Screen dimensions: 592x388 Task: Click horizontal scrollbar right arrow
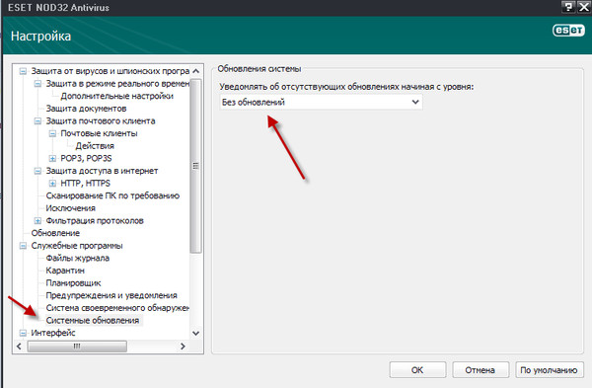click(183, 347)
